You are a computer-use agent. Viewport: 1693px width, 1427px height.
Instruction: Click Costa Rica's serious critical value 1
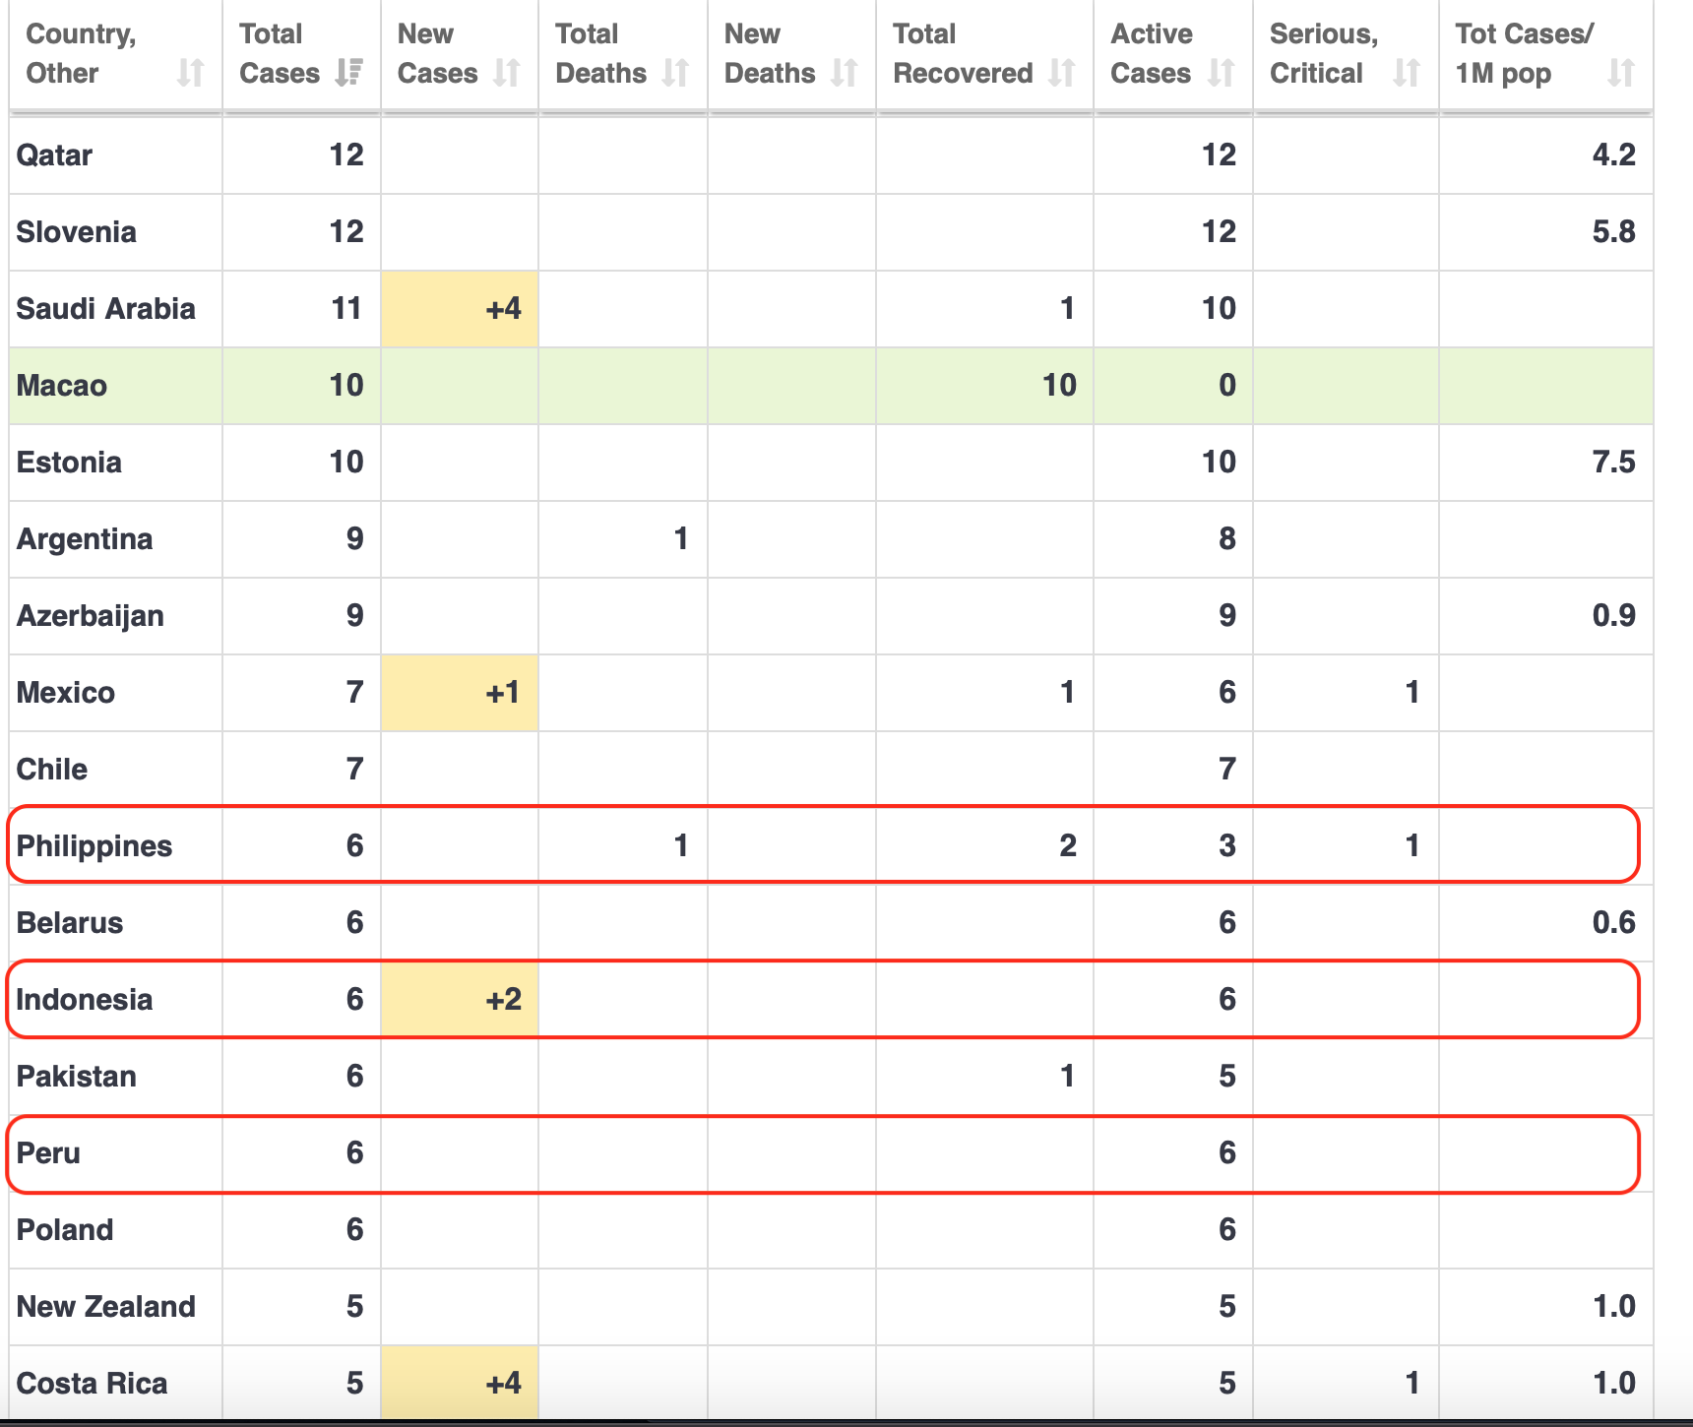coord(1411,1383)
